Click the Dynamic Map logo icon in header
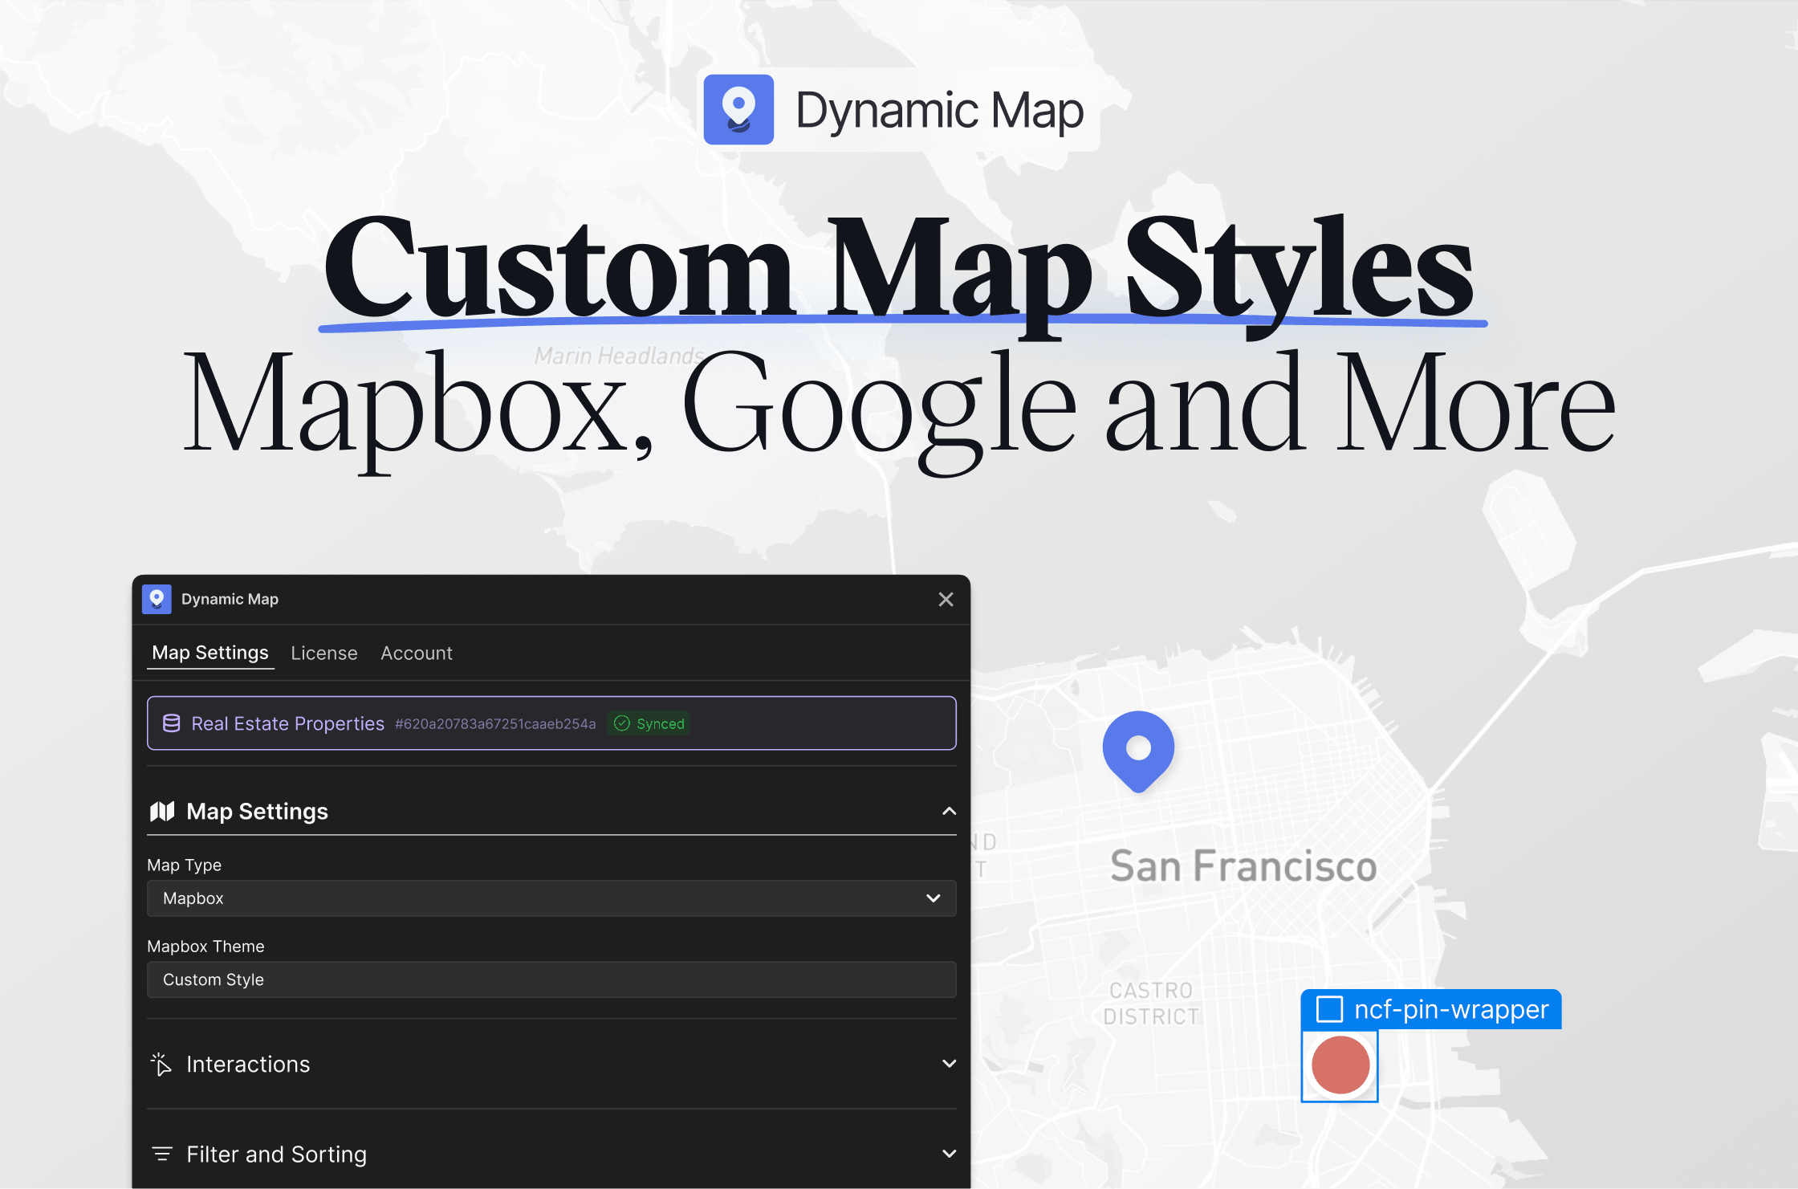 pyautogui.click(x=738, y=110)
